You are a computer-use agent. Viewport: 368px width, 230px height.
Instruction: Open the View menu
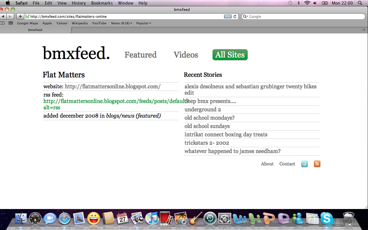[x=62, y=3]
